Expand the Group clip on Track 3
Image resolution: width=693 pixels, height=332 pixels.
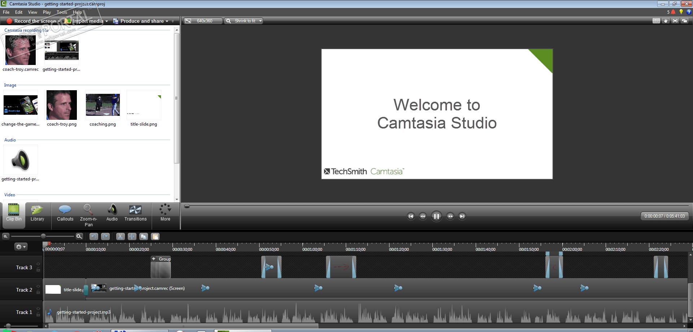154,259
